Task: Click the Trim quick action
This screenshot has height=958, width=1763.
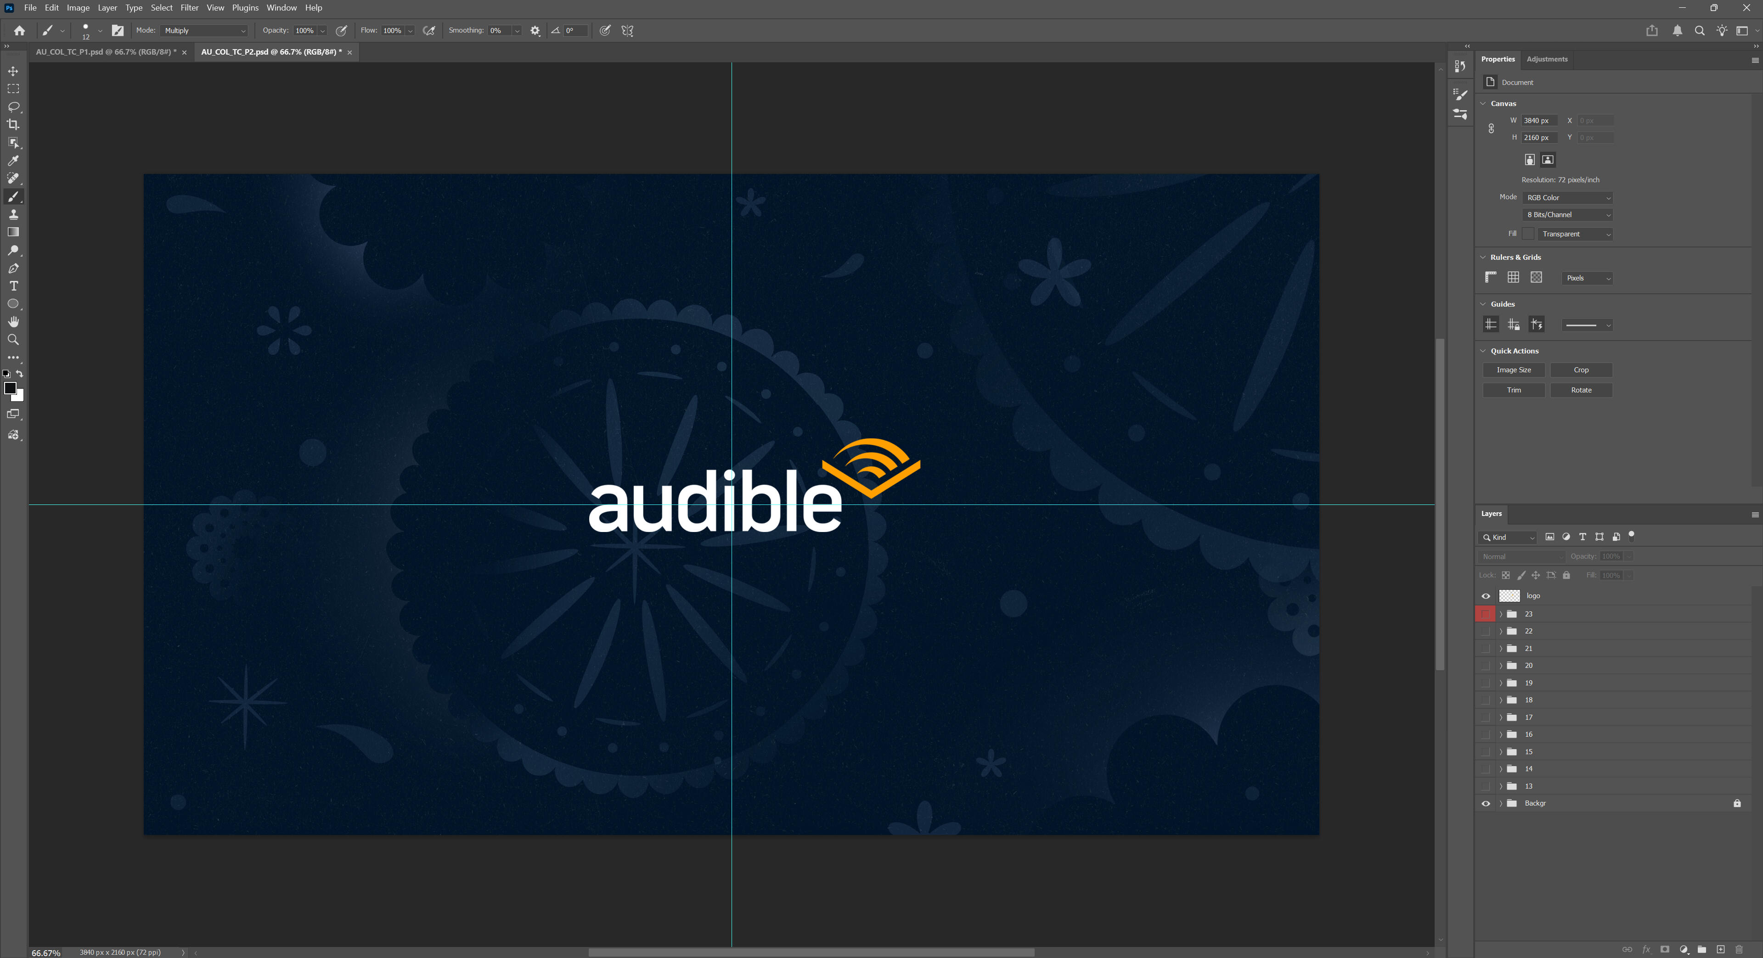Action: 1513,390
